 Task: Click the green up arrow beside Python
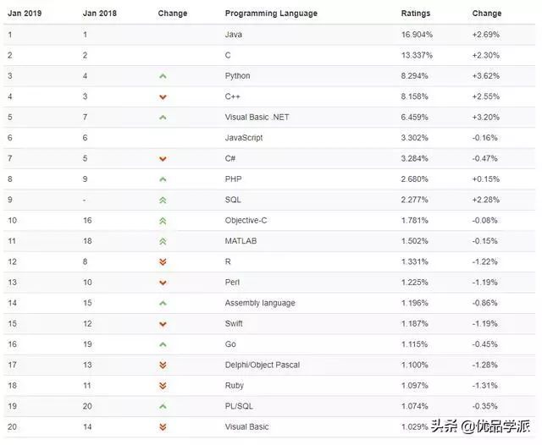163,76
